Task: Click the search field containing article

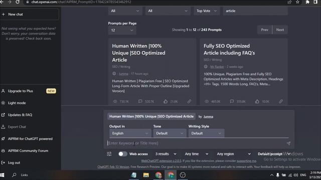Action: 255,11
